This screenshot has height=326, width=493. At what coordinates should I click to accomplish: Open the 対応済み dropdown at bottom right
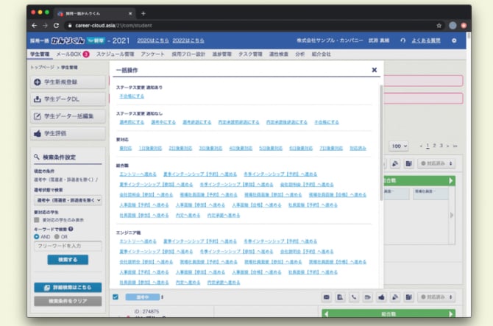438,297
